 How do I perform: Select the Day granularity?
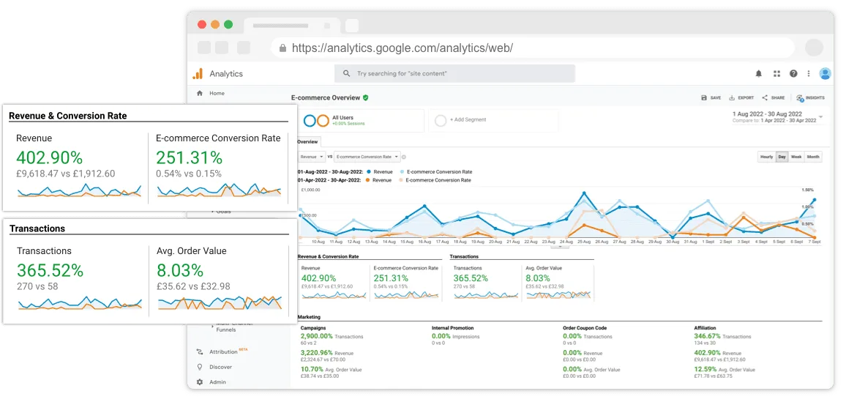click(x=782, y=157)
